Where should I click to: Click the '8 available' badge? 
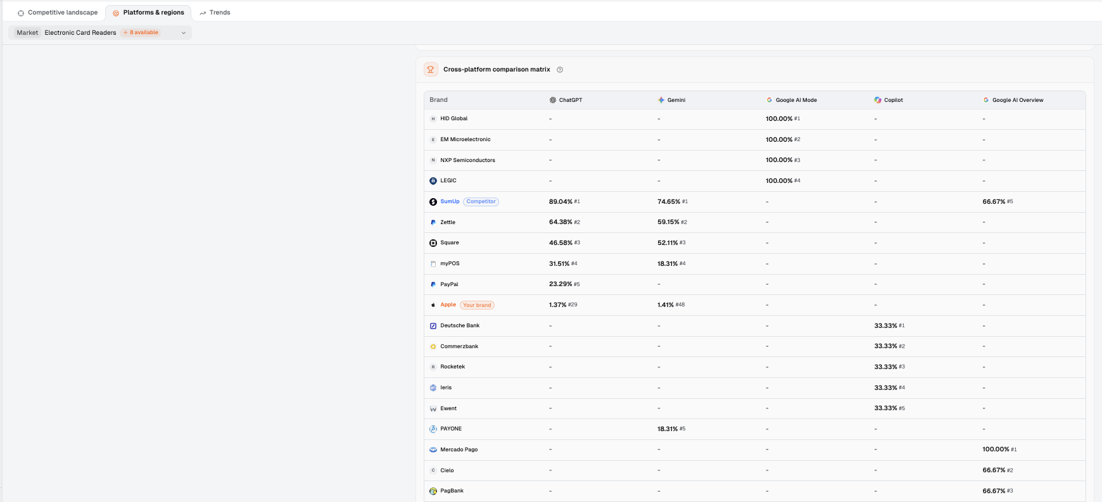coord(141,32)
